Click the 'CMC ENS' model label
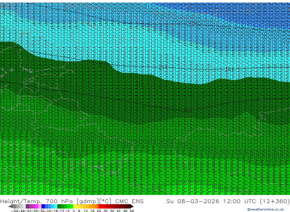Image resolution: width=290 pixels, height=212 pixels. pyautogui.click(x=129, y=201)
